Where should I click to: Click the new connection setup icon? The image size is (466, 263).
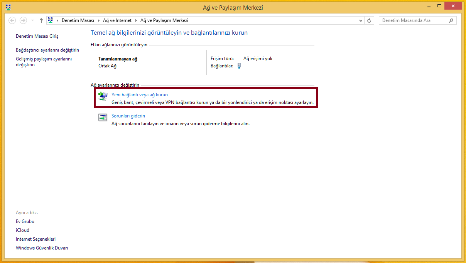[103, 96]
